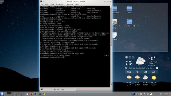Viewport: 171px width, 96px height.
Task: Click the Sun forecast day header
Action: click(153, 72)
